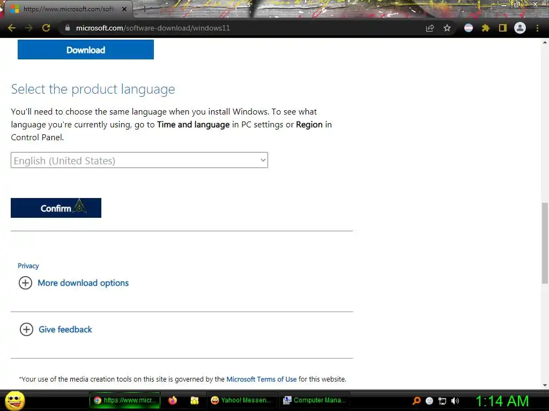Open the folder icon on the taskbar

194,400
